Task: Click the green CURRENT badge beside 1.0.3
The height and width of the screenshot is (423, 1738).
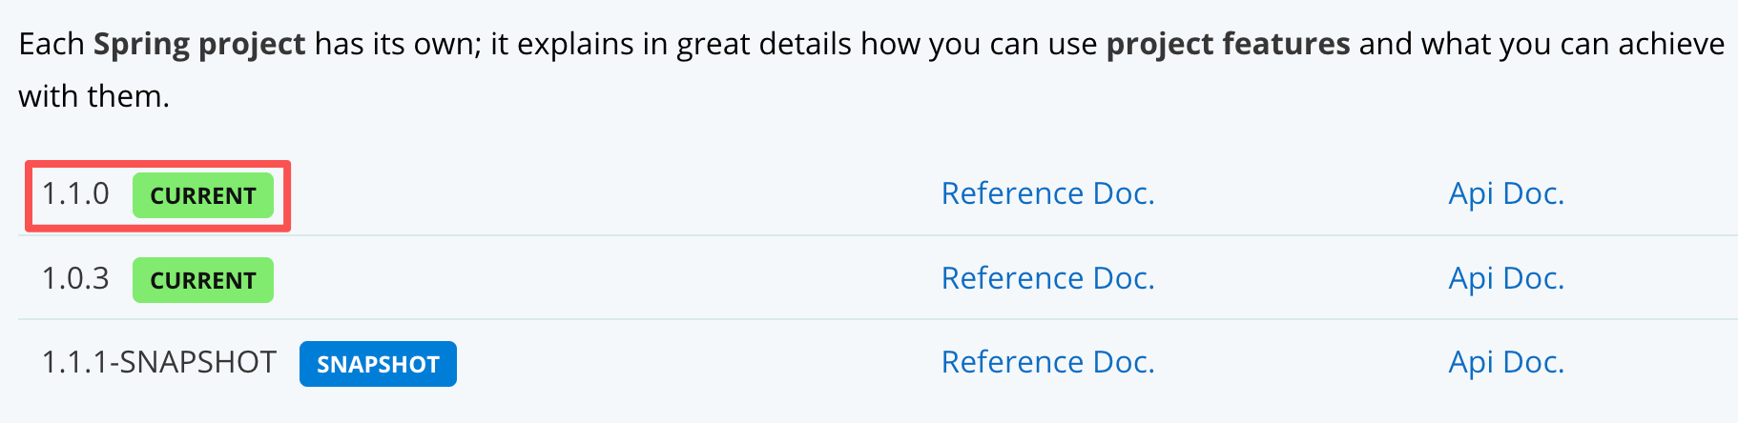Action: coord(202,280)
